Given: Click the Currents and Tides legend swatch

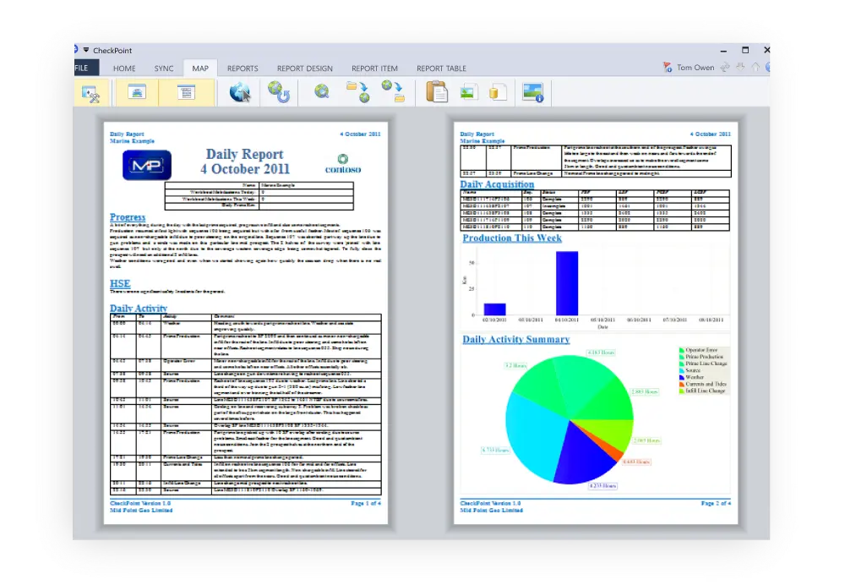Looking at the screenshot, I should click(682, 385).
